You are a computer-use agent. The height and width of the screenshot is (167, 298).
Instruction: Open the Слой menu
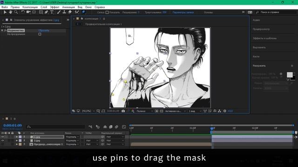pos(44,7)
